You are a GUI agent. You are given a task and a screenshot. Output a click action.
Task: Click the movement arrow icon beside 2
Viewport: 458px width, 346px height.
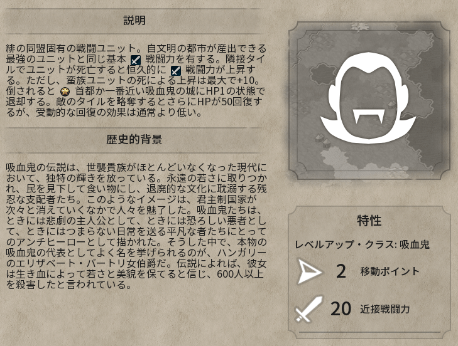point(310,271)
